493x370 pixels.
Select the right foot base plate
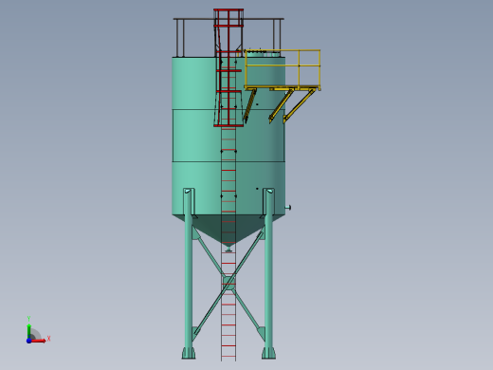tap(268, 354)
